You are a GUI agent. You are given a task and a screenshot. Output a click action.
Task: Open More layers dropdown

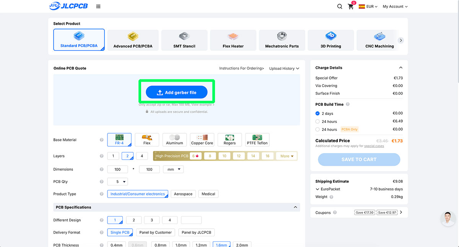pyautogui.click(x=287, y=156)
